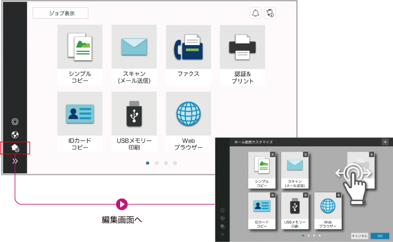The height and width of the screenshot is (242, 393).
Task: Click the plus button in customize title bar
Action: click(385, 142)
